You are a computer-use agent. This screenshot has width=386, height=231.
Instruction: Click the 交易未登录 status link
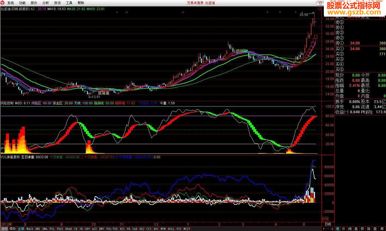click(195, 3)
